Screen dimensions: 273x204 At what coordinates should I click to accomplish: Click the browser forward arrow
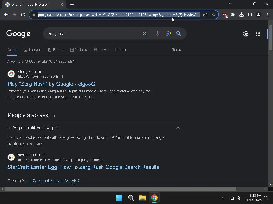[x=14, y=15]
